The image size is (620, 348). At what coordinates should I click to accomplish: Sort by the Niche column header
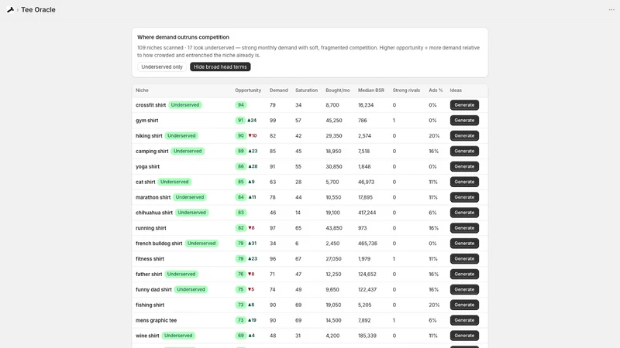coord(142,90)
